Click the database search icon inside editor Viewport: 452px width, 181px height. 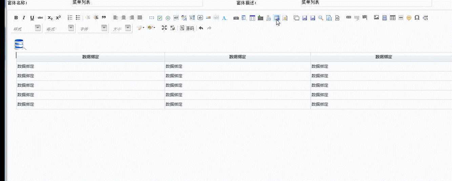click(20, 45)
